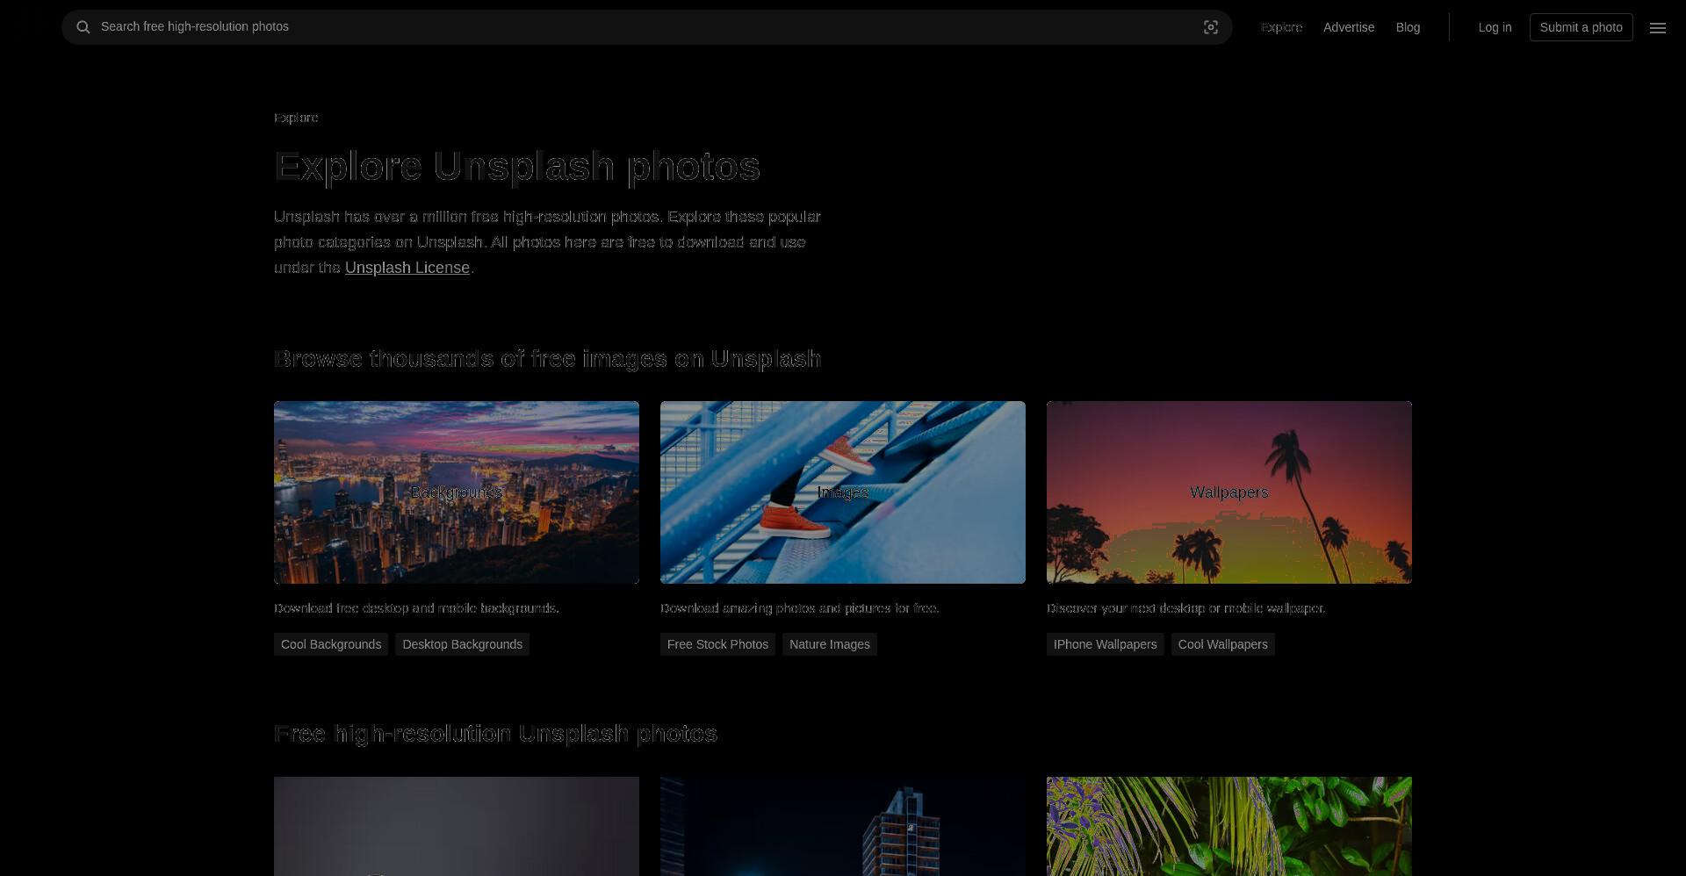This screenshot has width=1686, height=876.
Task: Open the Unsplash License link
Action: click(407, 268)
